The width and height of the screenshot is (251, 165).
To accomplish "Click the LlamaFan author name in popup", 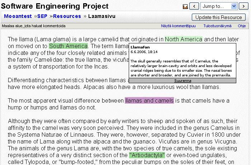I will (140, 47).
